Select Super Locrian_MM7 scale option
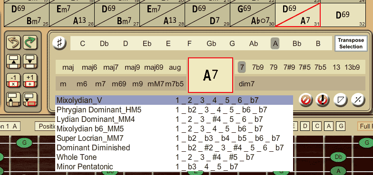 coord(174,138)
